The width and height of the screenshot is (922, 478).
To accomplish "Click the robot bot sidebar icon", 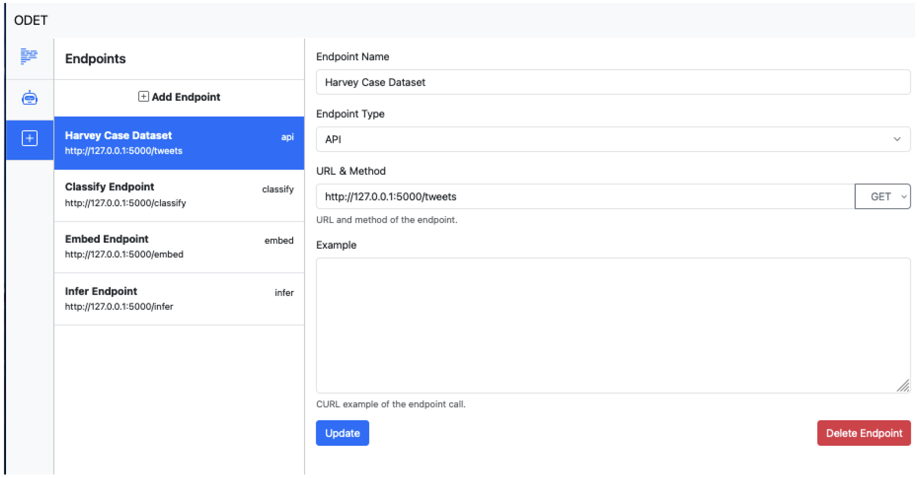I will pyautogui.click(x=29, y=98).
